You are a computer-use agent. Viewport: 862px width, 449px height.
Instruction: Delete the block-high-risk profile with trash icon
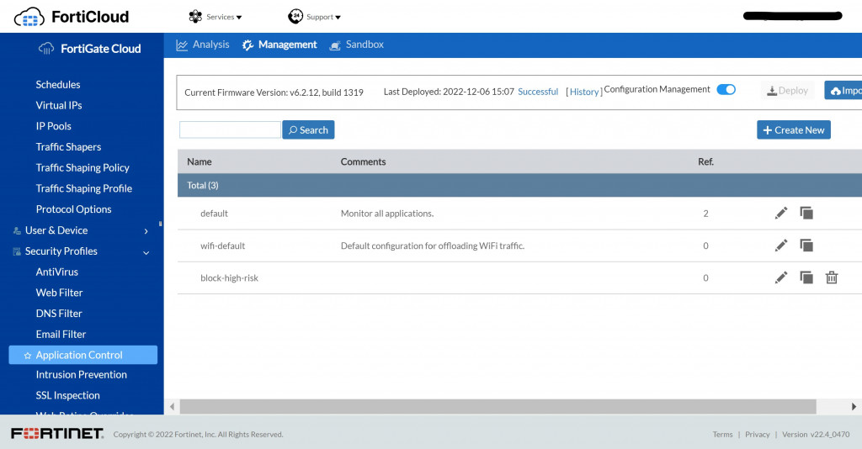coord(832,277)
